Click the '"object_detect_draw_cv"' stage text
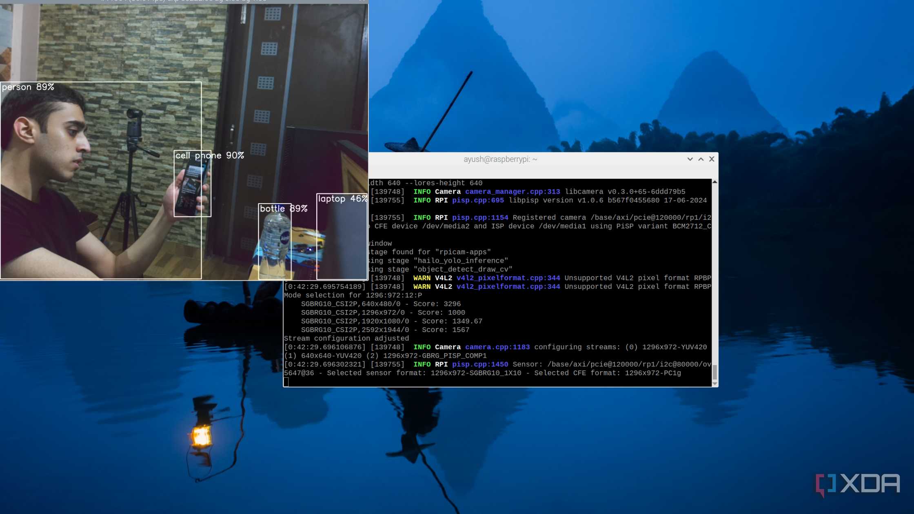Viewport: 914px width, 514px height. point(463,269)
